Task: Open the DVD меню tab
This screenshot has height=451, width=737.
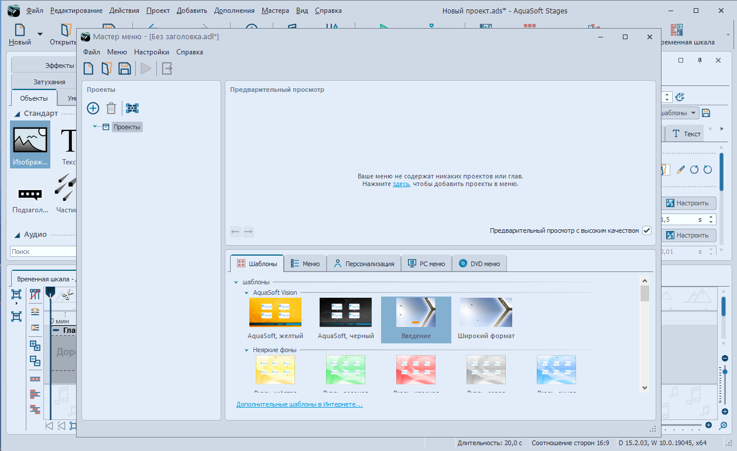Action: point(479,264)
